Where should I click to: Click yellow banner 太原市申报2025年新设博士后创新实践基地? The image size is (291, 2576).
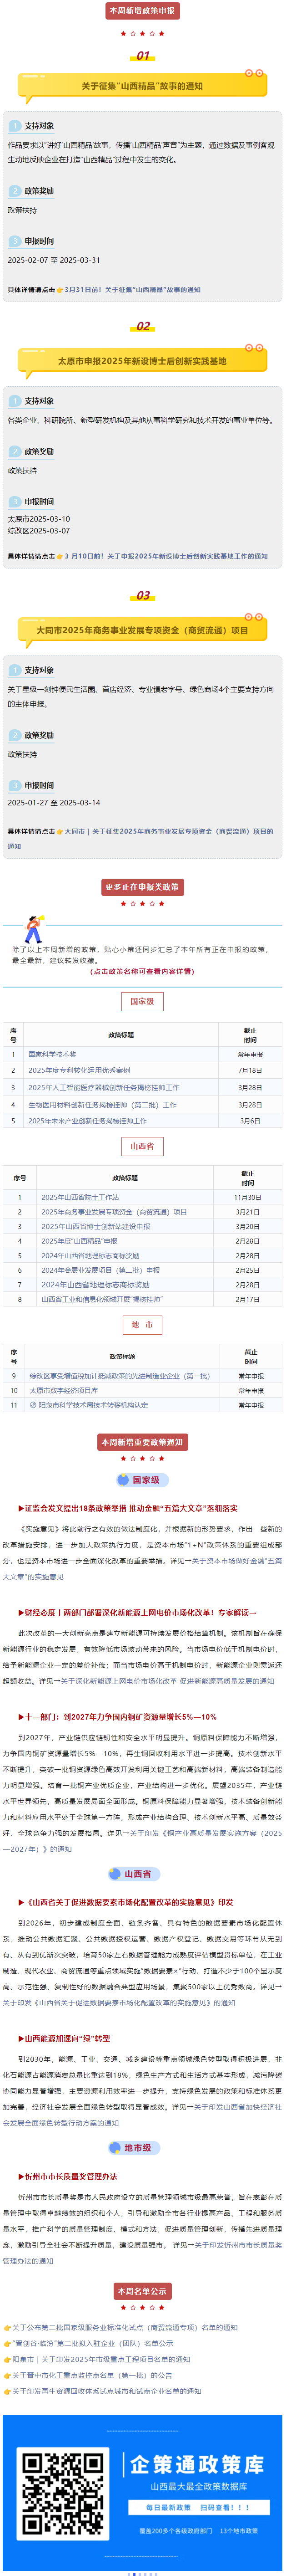[x=141, y=361]
